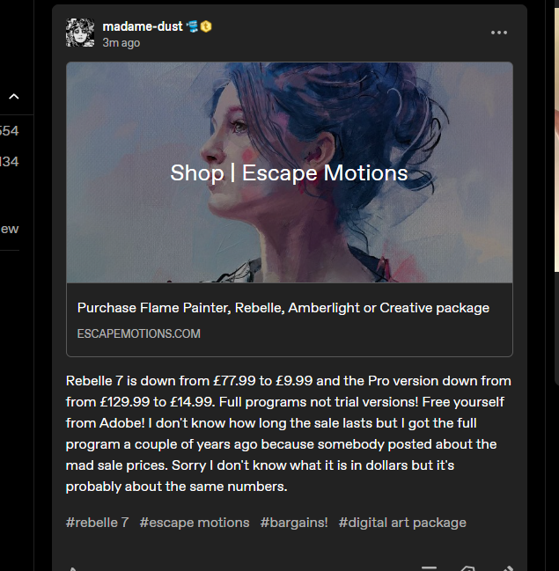Image resolution: width=559 pixels, height=571 pixels.
Task: Click the partially visible image on the right edge
Action: click(x=557, y=140)
